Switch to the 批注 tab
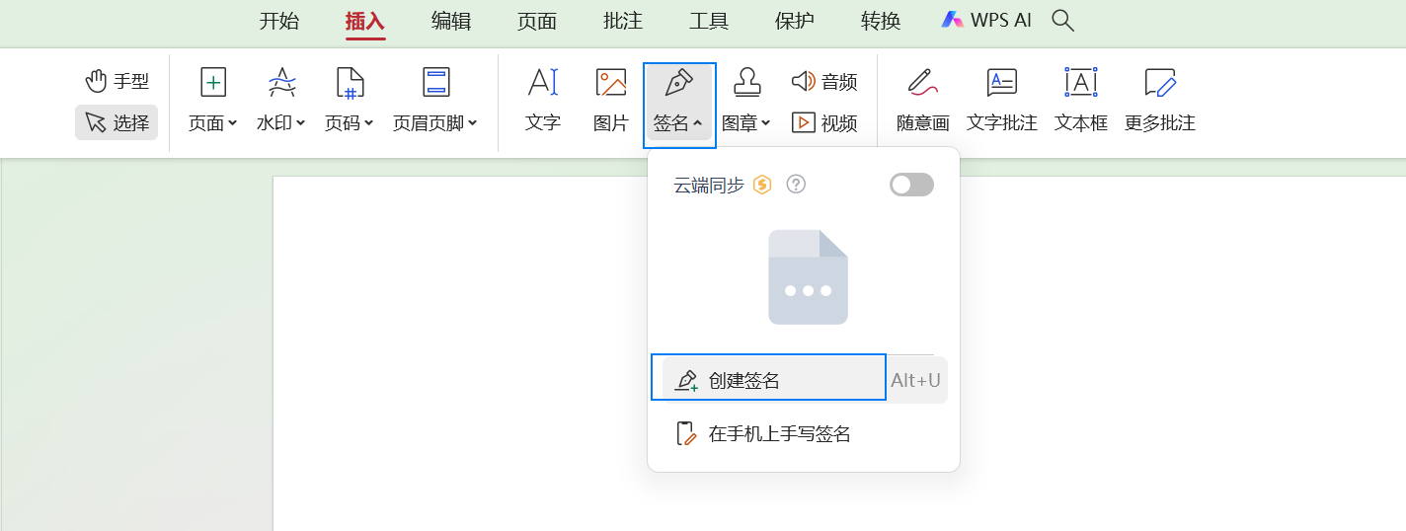 623,21
